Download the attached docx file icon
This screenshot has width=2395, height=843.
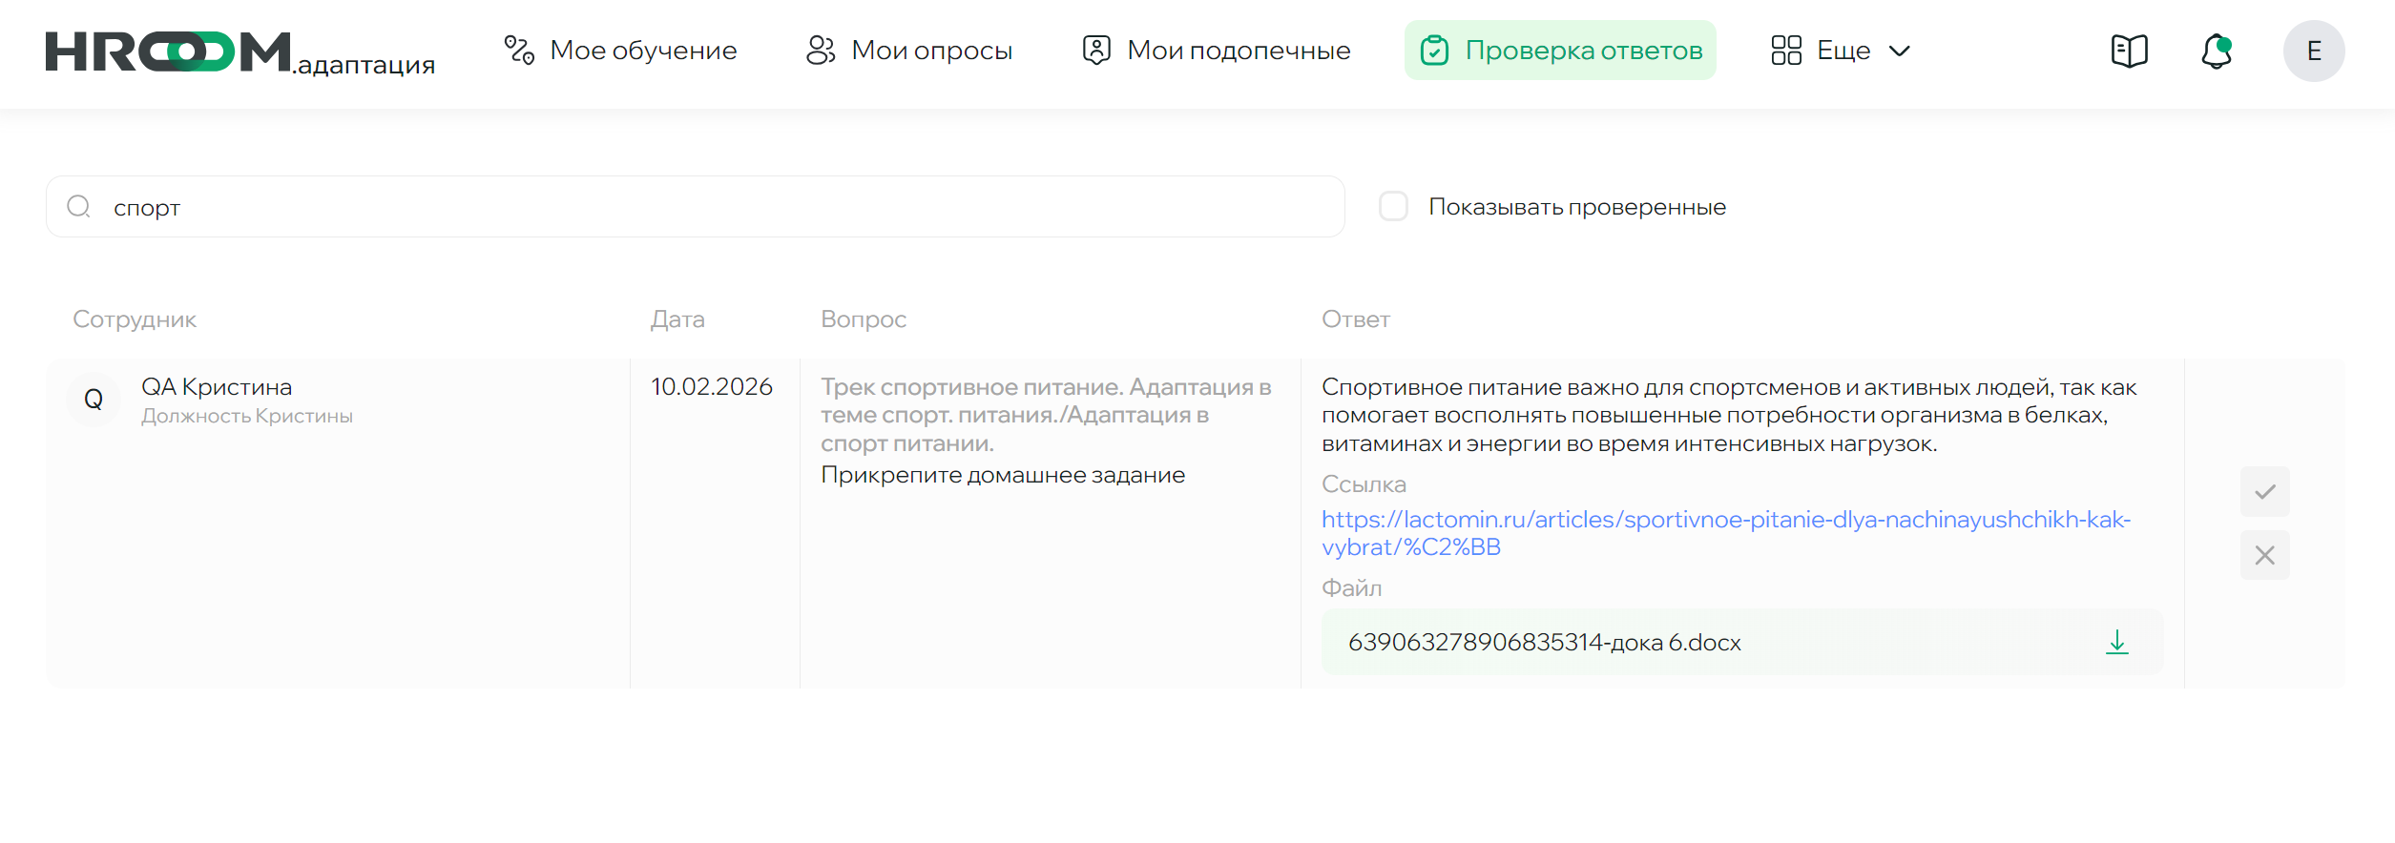pos(2116,642)
